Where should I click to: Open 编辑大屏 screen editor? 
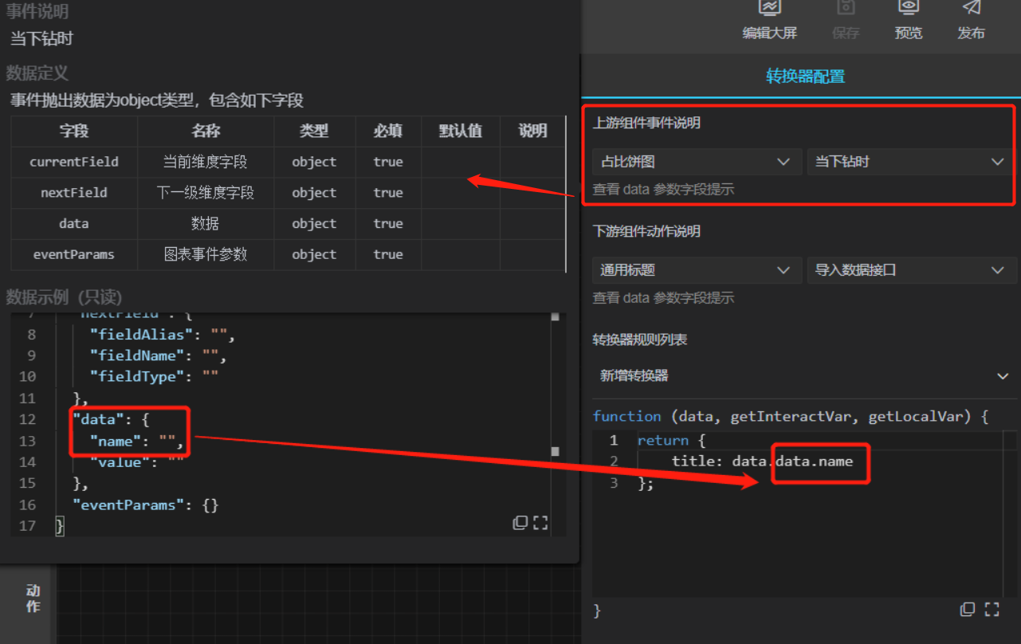(769, 20)
